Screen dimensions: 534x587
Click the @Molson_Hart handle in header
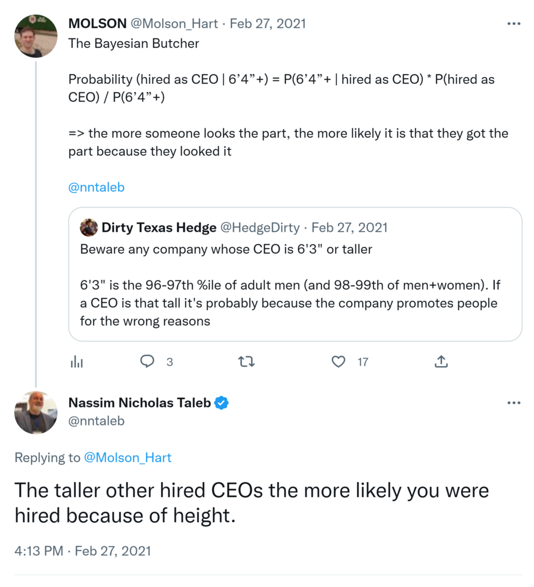click(176, 24)
